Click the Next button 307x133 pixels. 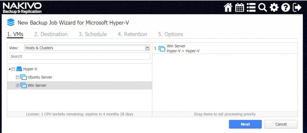tap(245, 124)
